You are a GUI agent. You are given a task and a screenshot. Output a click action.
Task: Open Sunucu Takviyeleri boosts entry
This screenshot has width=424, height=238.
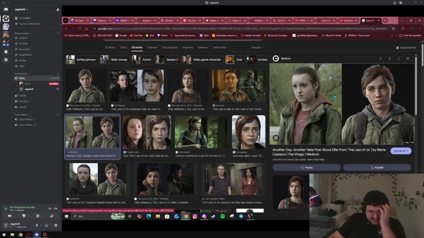(29, 24)
